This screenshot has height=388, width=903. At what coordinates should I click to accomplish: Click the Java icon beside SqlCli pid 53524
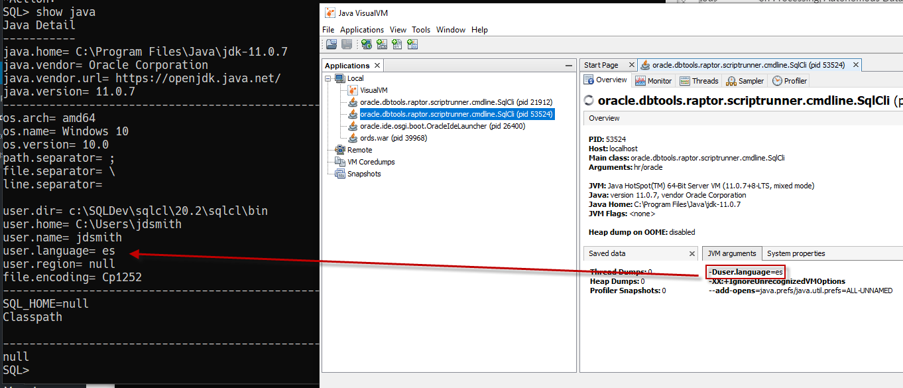[x=353, y=114]
